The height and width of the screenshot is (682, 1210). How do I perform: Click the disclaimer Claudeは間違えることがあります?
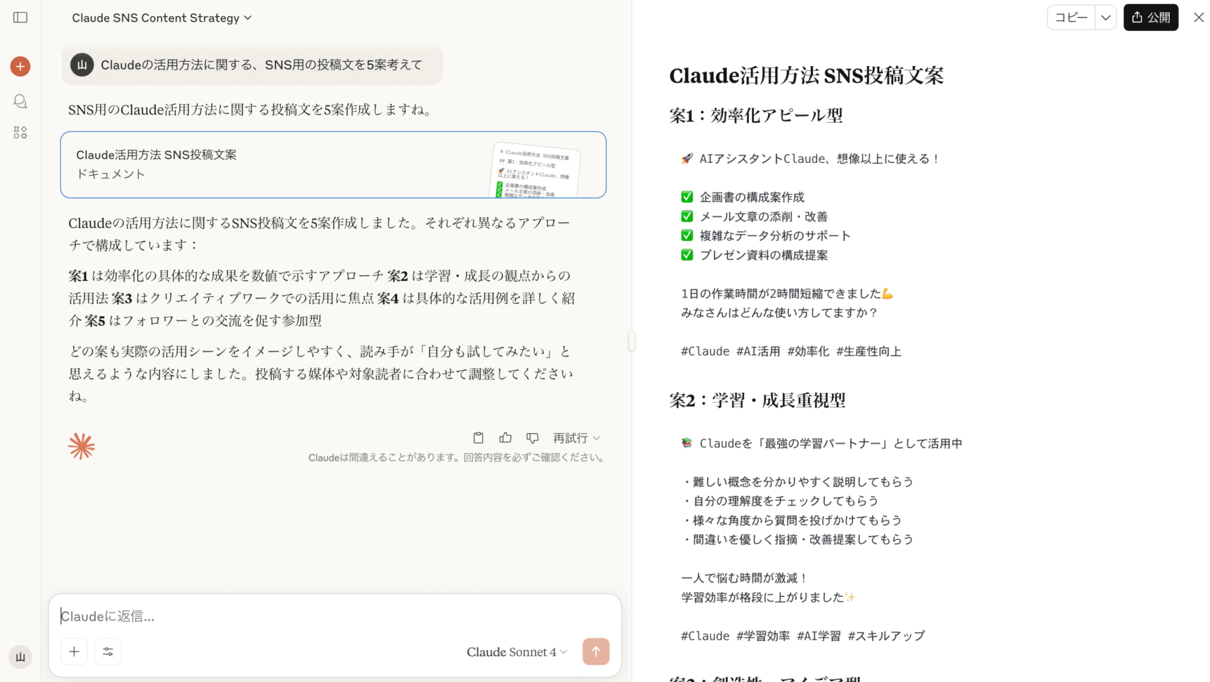click(456, 458)
